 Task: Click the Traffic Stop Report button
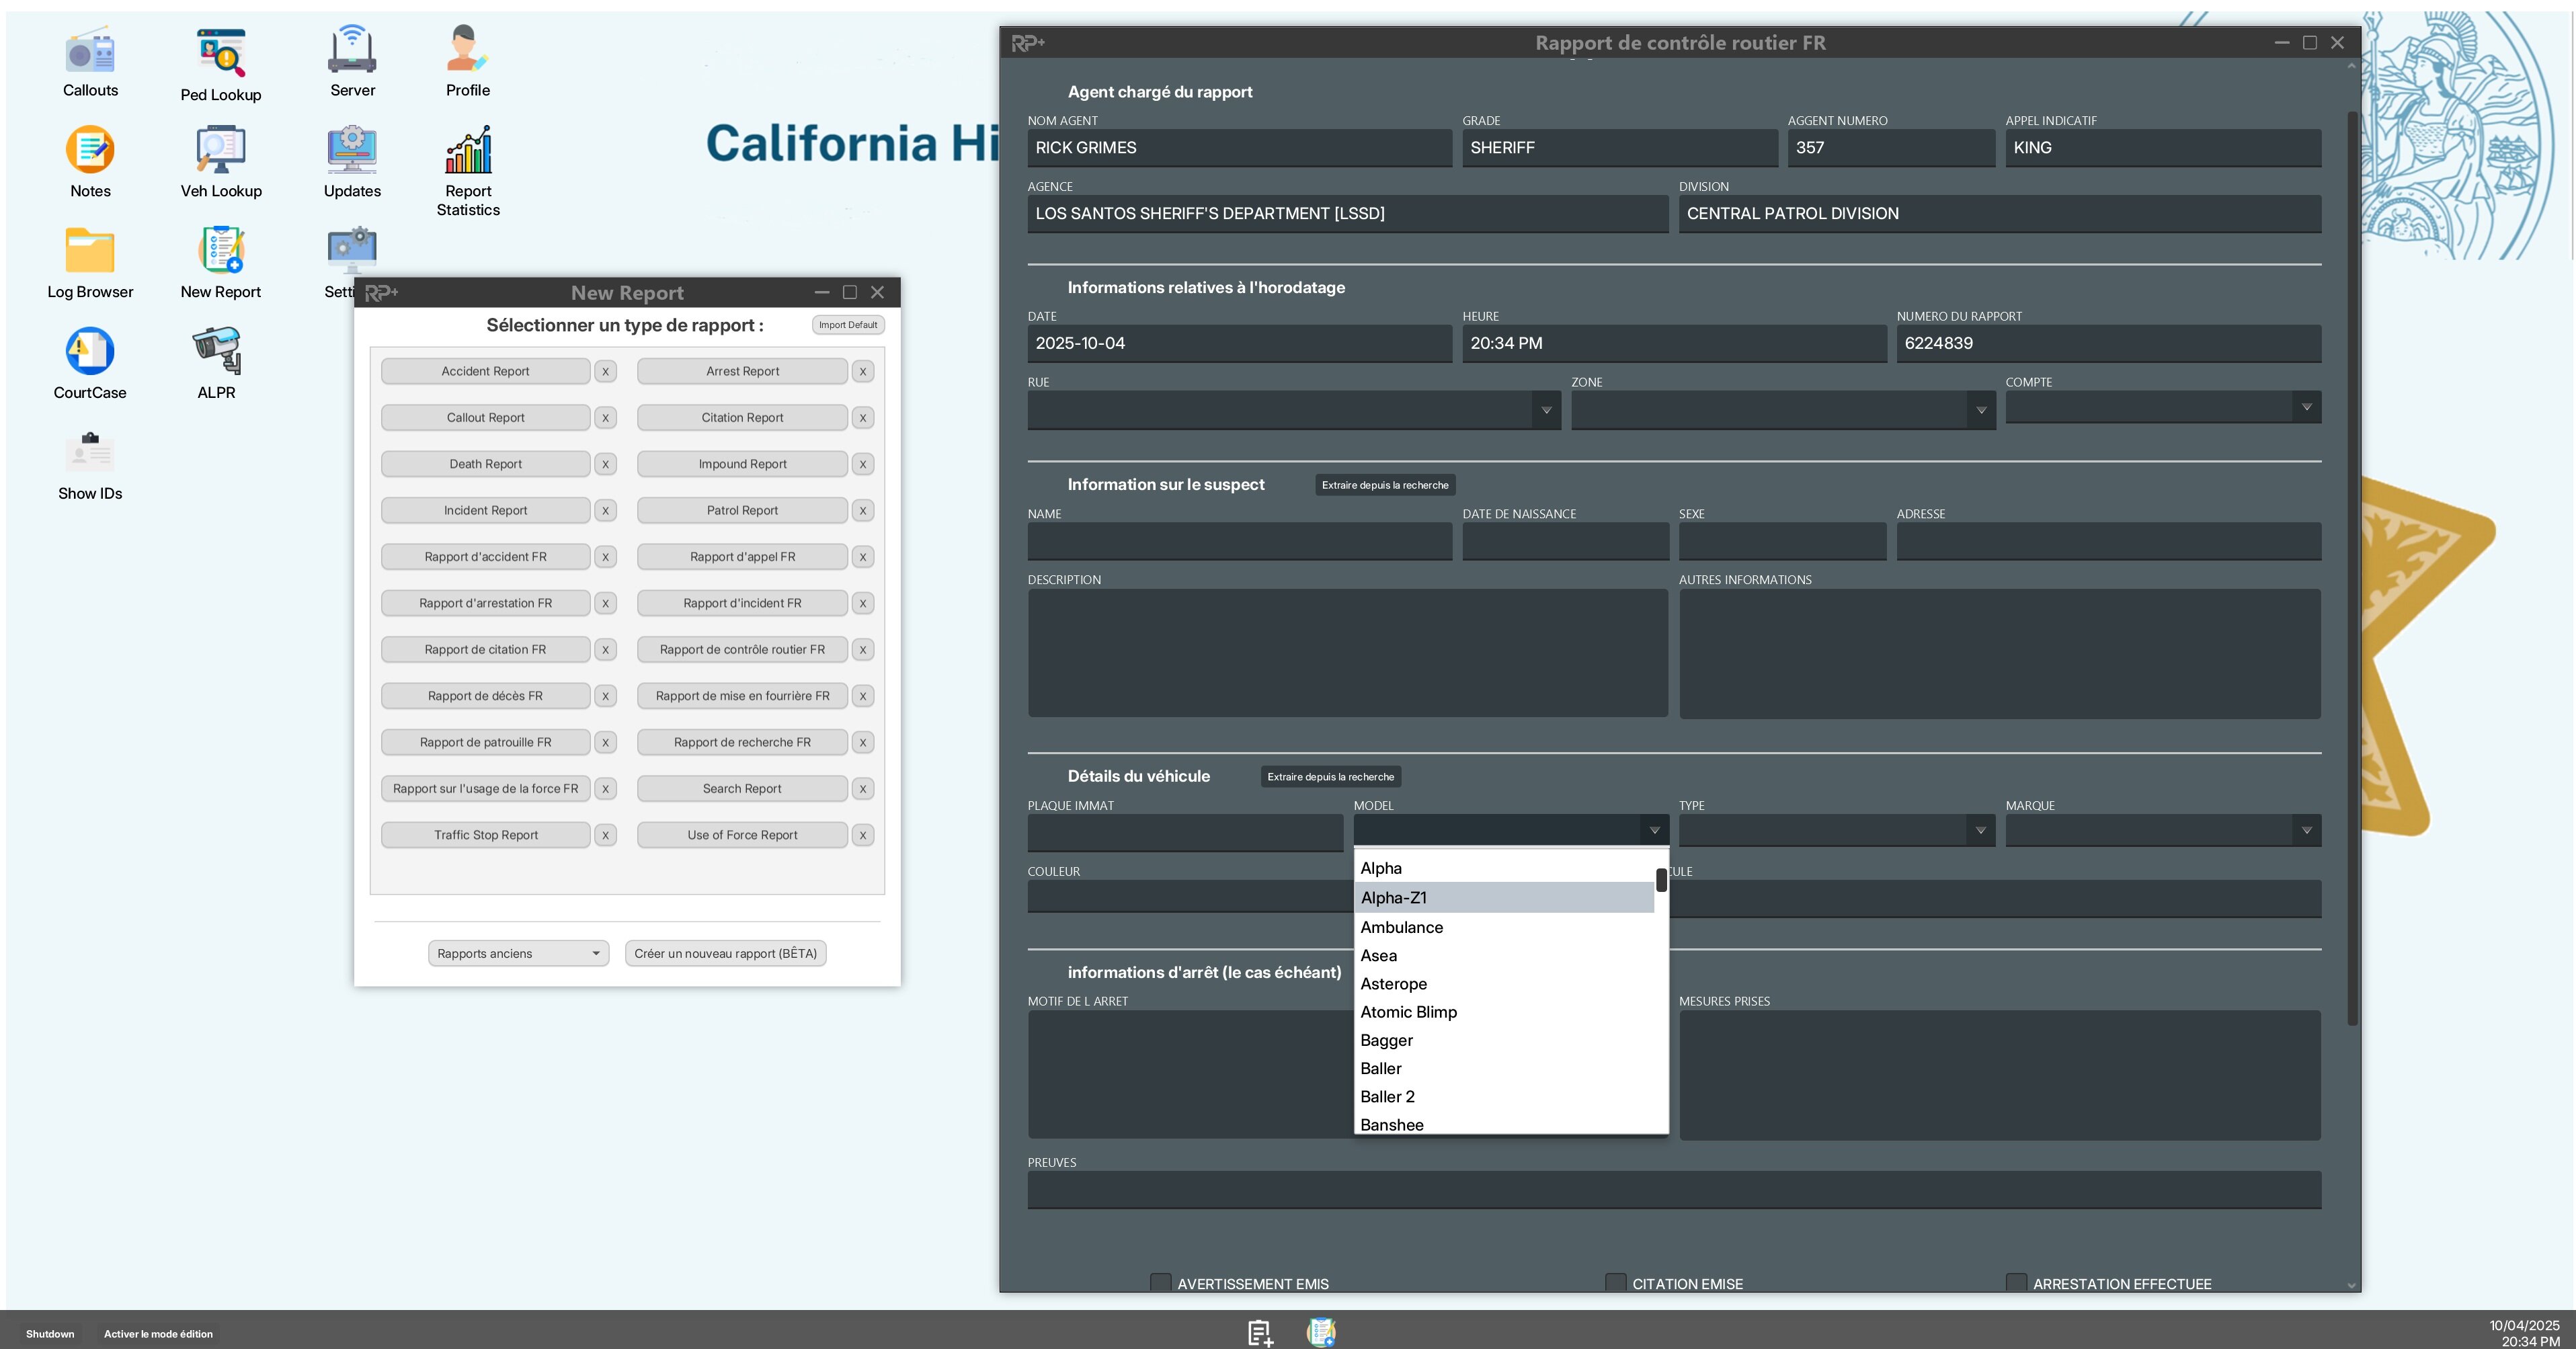pos(485,835)
